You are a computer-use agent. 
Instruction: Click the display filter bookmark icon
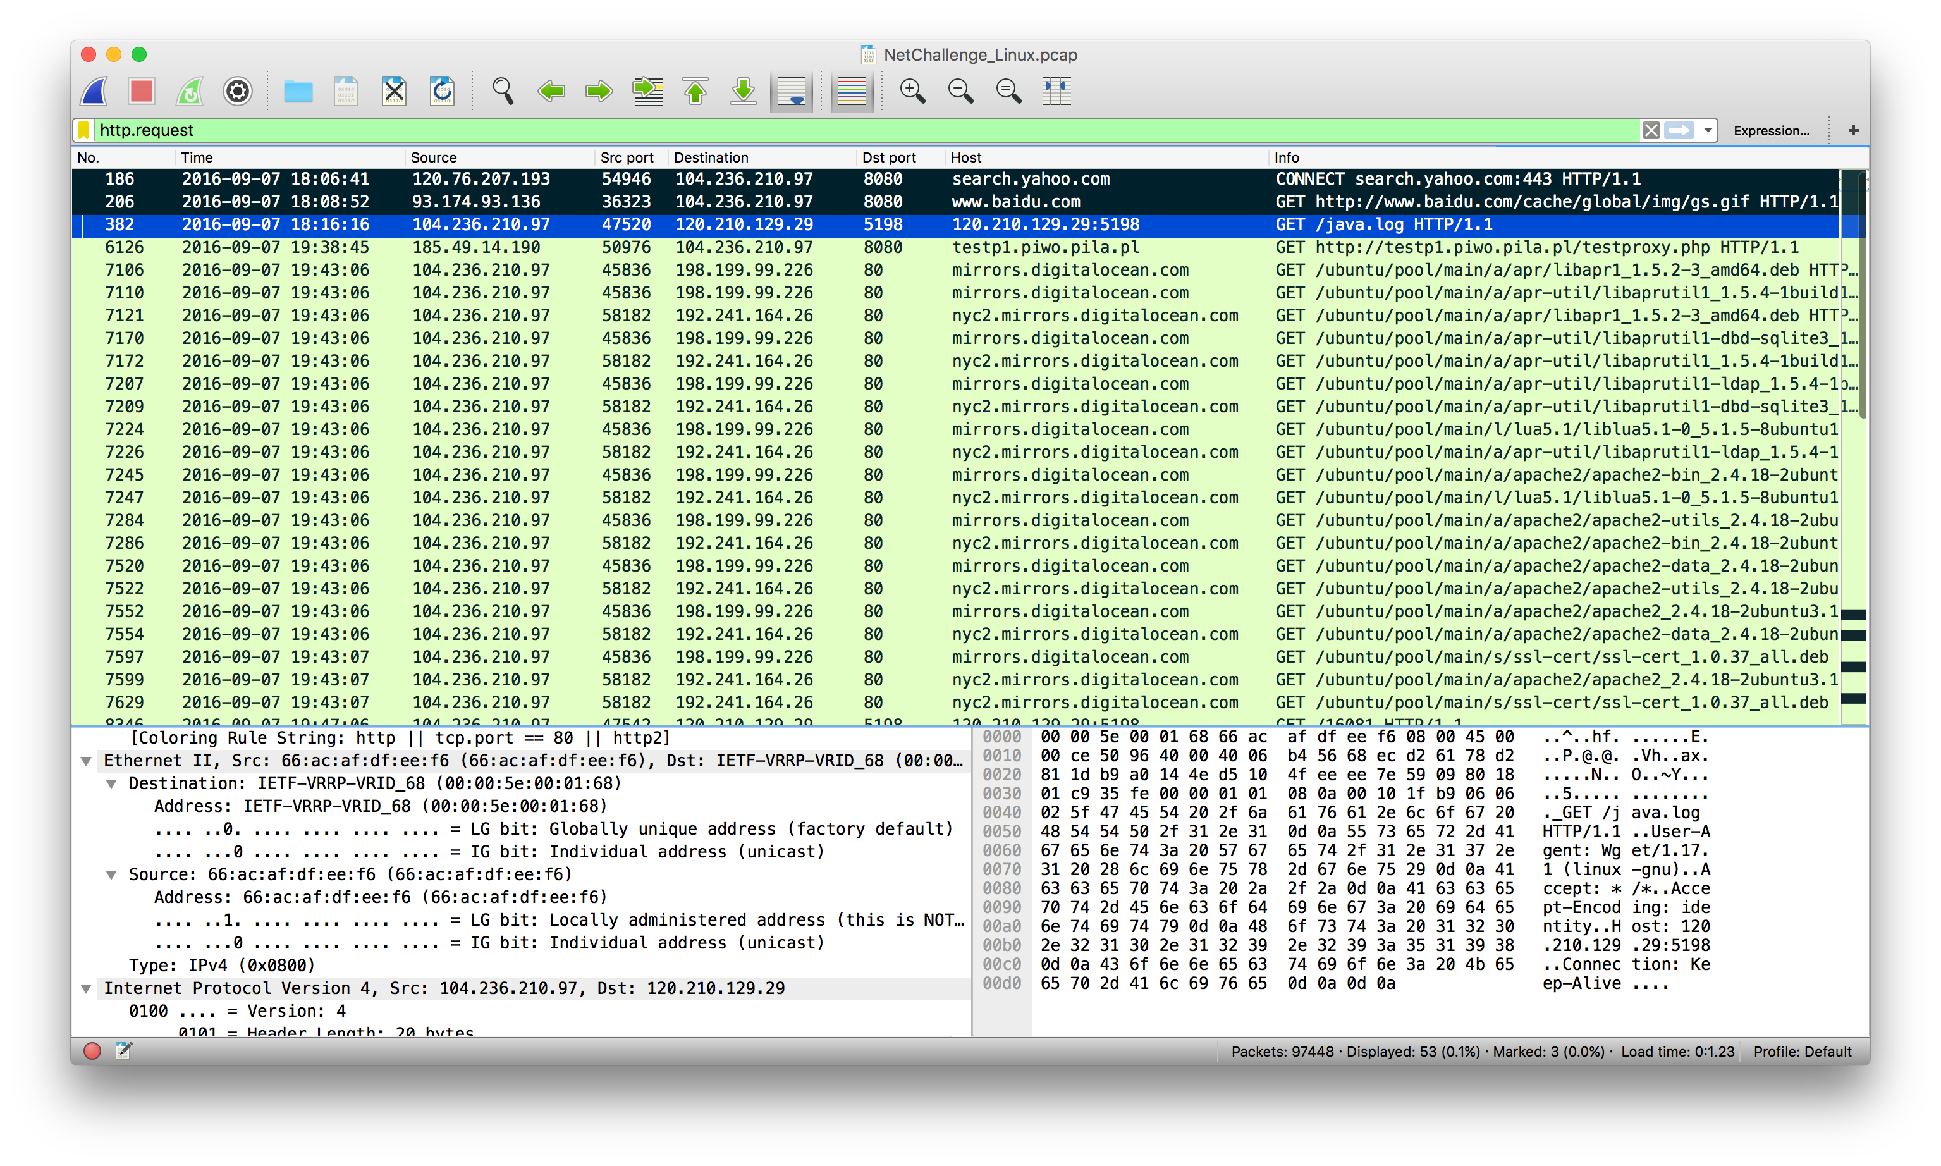[83, 130]
